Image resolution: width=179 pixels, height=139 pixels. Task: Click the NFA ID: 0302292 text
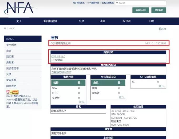coord(156,43)
